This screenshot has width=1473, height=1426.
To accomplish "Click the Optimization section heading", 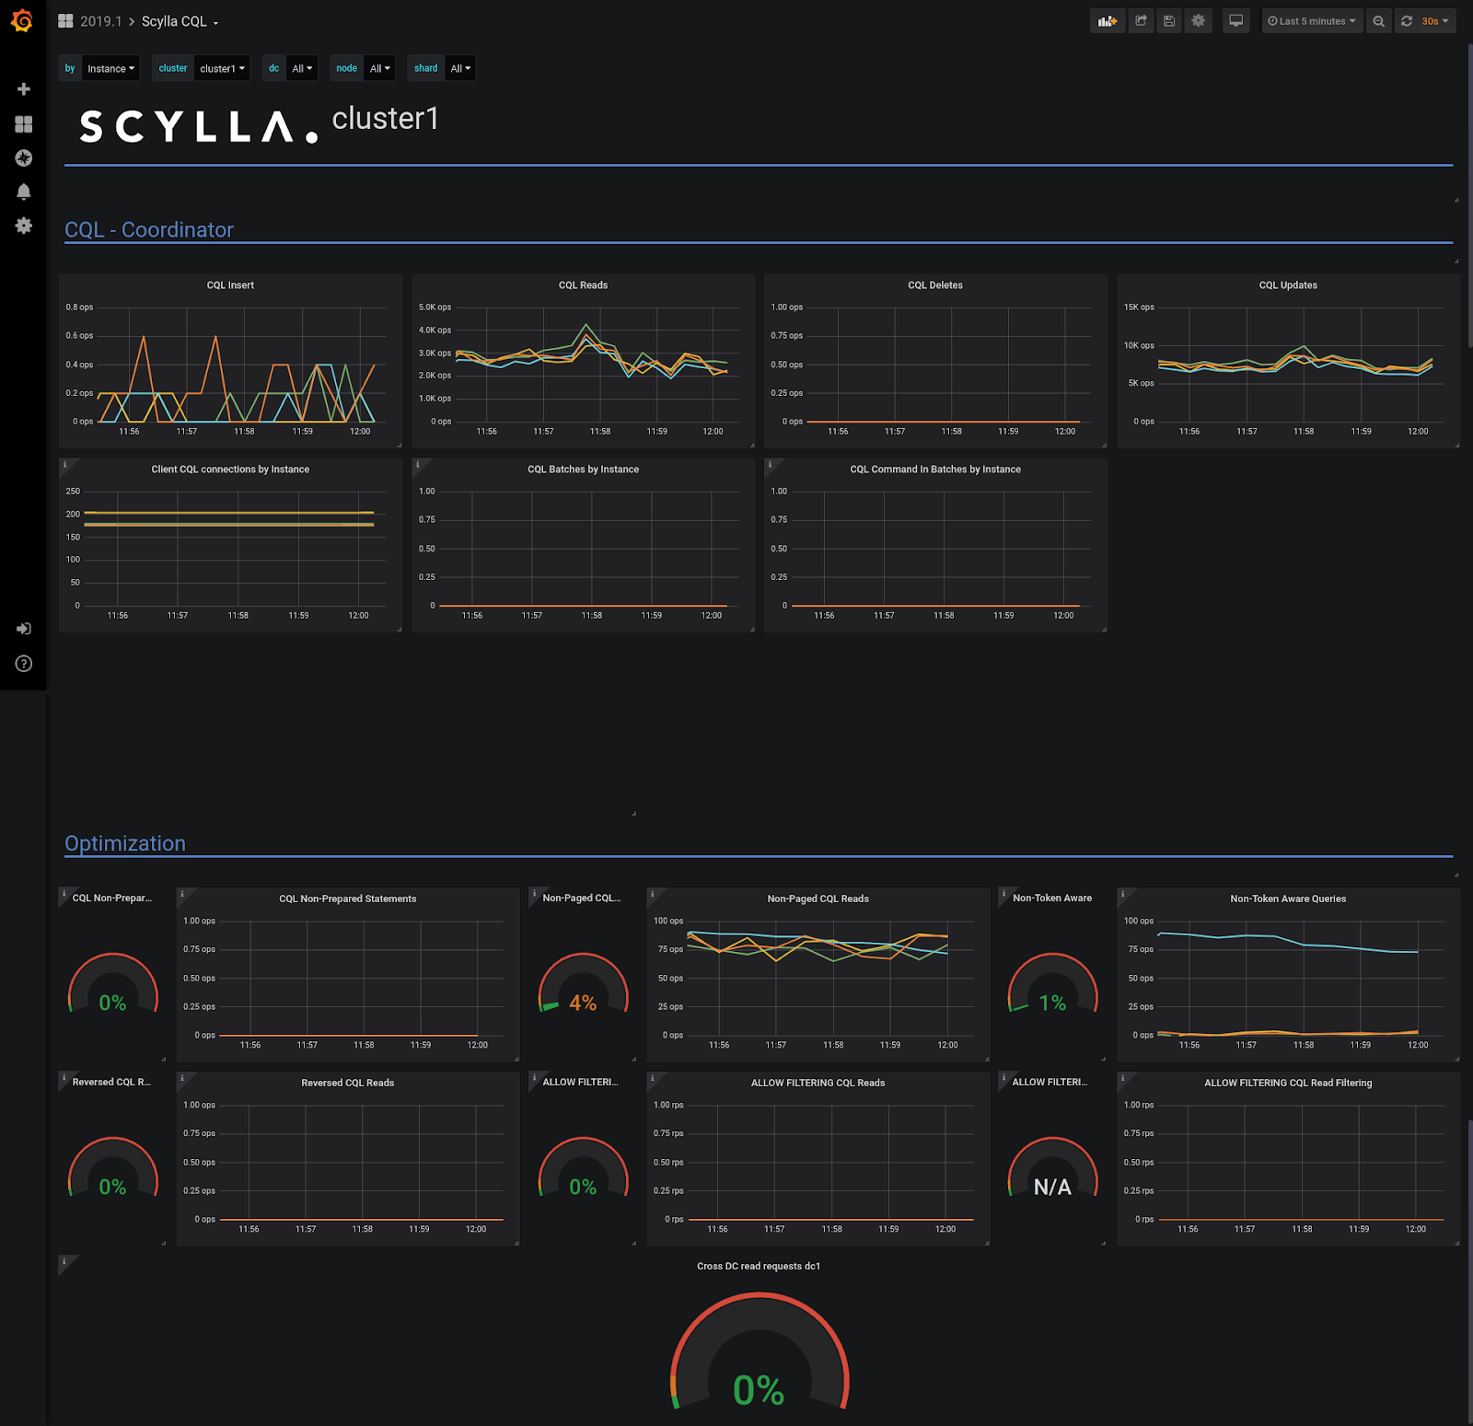I will (x=125, y=843).
